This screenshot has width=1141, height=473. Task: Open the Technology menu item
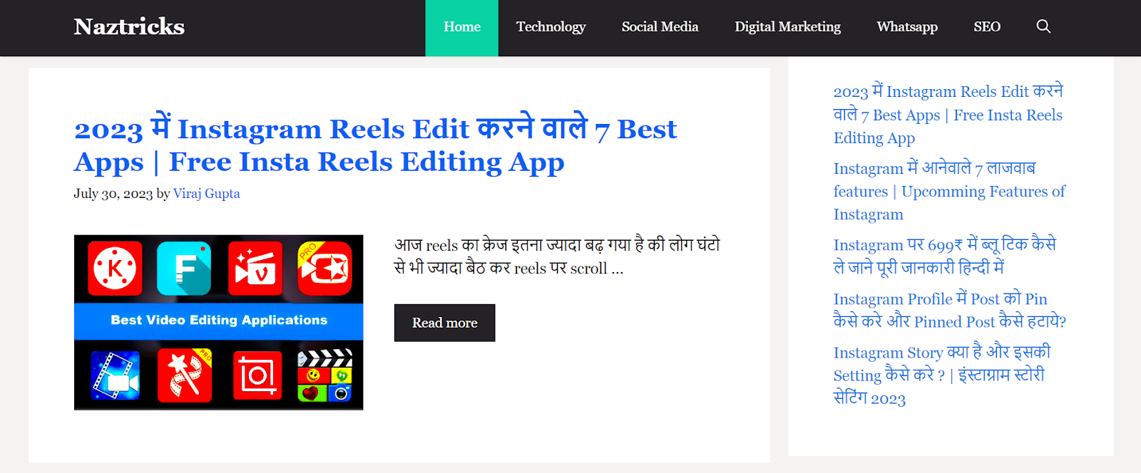click(551, 27)
